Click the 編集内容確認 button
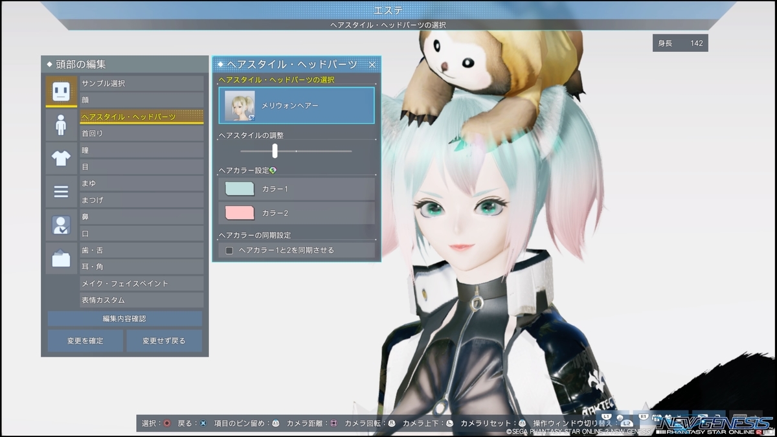This screenshot has width=777, height=437. click(124, 319)
